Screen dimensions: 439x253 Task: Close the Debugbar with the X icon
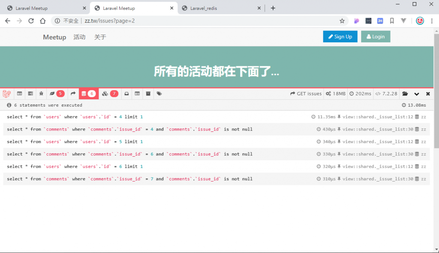click(x=428, y=94)
